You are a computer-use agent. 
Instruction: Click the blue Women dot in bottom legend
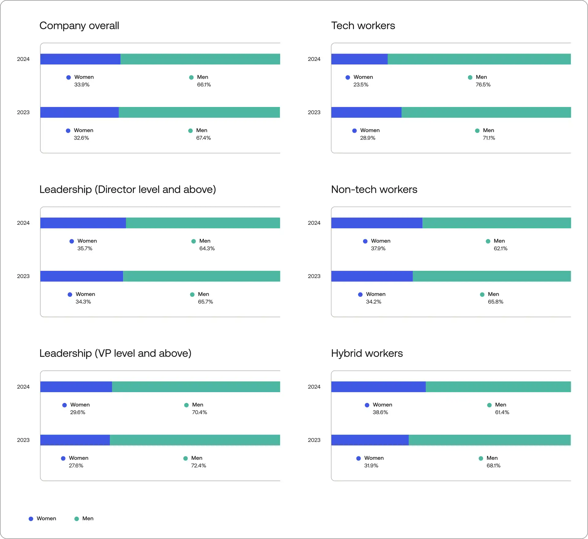click(31, 519)
